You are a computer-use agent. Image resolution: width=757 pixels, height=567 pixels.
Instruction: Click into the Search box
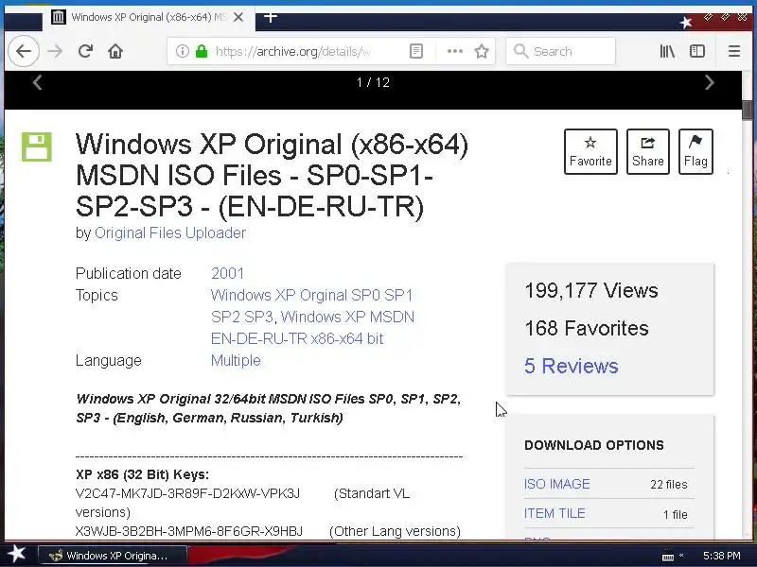(560, 51)
